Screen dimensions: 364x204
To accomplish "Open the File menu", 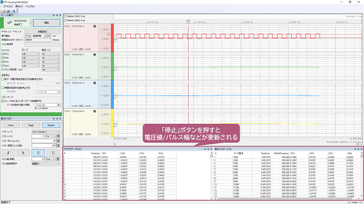I will point(8,7).
